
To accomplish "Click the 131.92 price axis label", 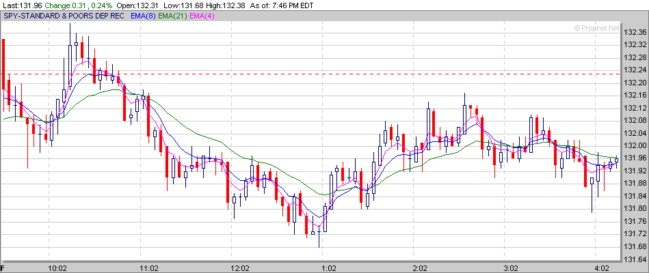I will pos(635,171).
